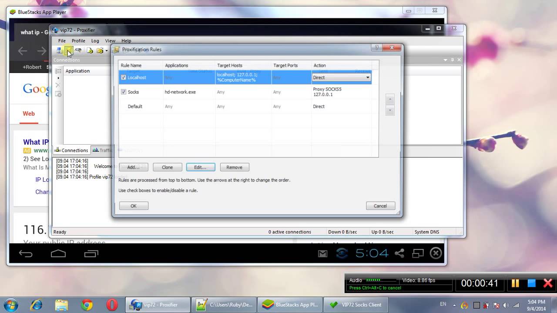This screenshot has height=313, width=557.
Task: Click the open profile folder toolbar icon
Action: click(x=100, y=50)
